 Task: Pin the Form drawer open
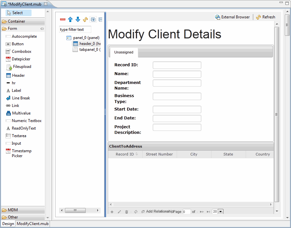(42, 29)
